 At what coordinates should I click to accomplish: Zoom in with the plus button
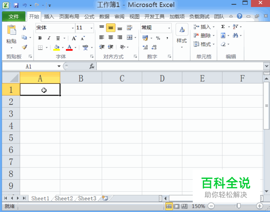click(259, 206)
